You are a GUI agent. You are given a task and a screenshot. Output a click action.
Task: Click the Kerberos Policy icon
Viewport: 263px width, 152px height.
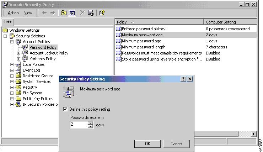pos(25,59)
